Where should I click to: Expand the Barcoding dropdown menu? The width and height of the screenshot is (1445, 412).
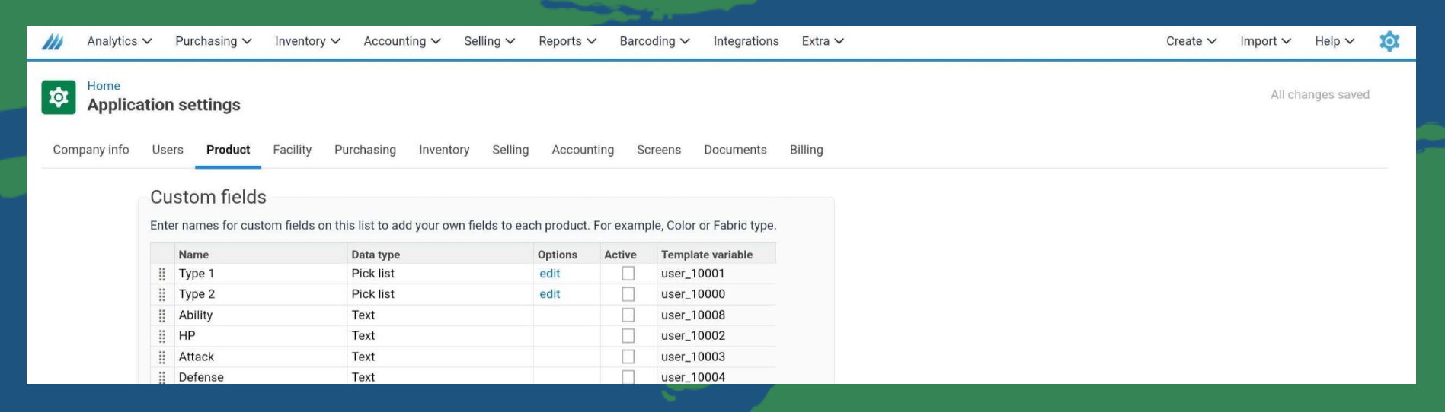[655, 41]
